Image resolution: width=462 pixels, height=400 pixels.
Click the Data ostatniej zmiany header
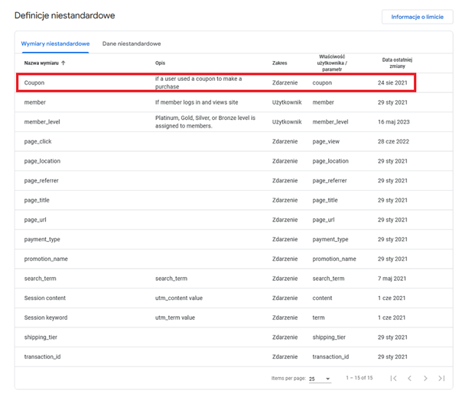(x=397, y=63)
